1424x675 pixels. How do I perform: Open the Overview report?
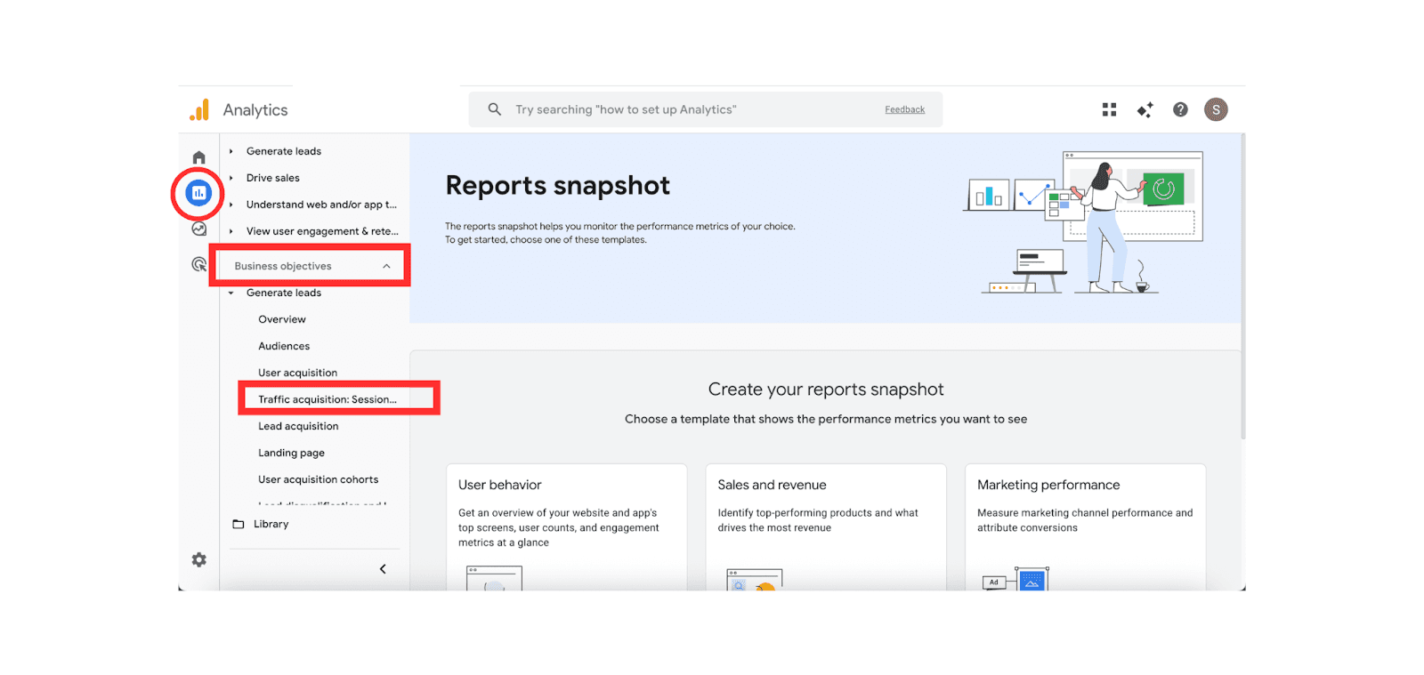[282, 319]
